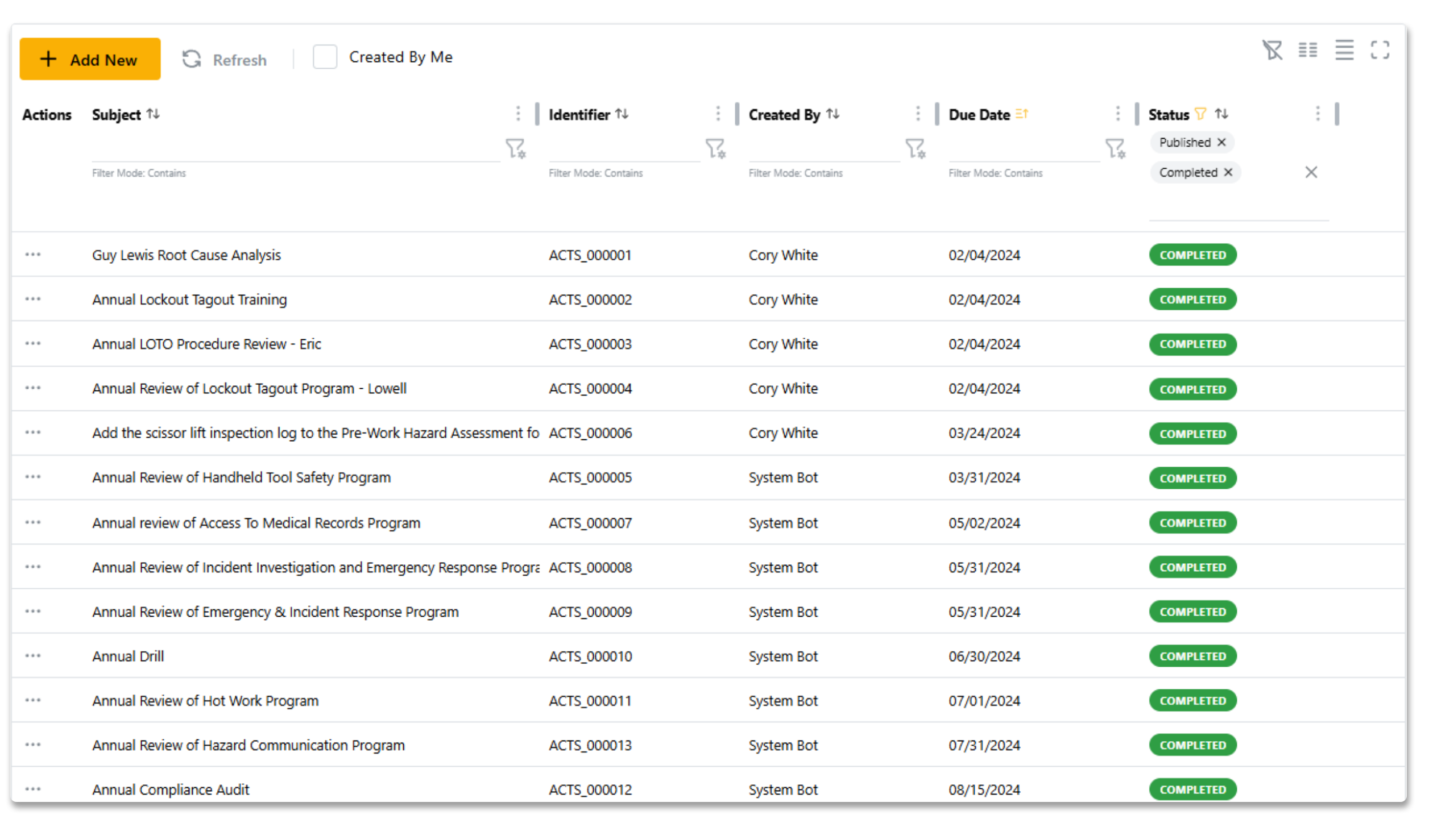
Task: Refresh the actions list
Action: point(225,60)
